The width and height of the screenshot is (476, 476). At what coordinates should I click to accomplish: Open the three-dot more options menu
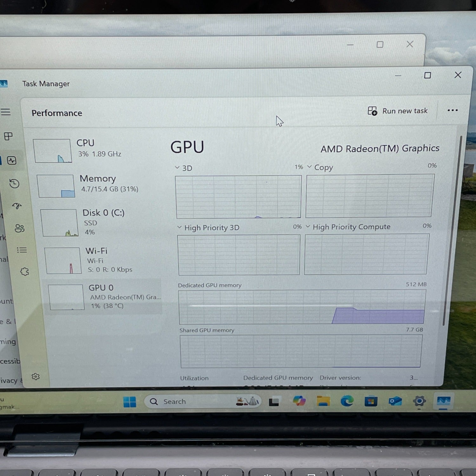coord(452,110)
